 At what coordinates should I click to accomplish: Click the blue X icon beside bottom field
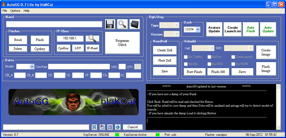[94, 127]
